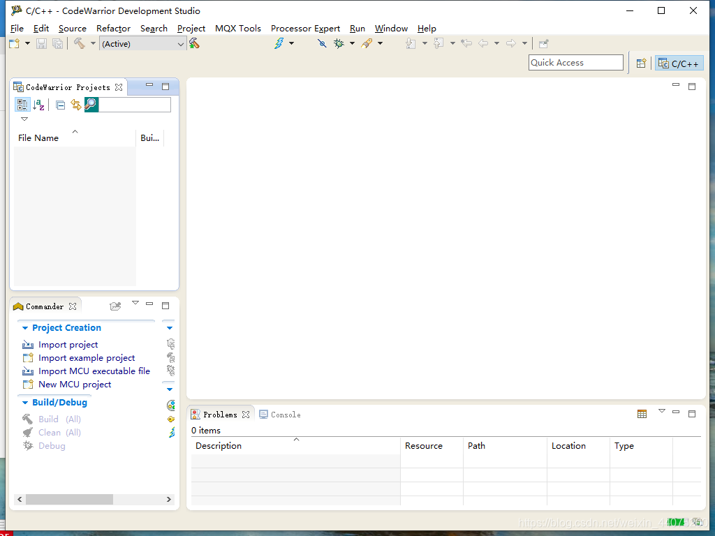Click the Next Annotation toolbar icon
This screenshot has height=536, width=715.
click(411, 44)
